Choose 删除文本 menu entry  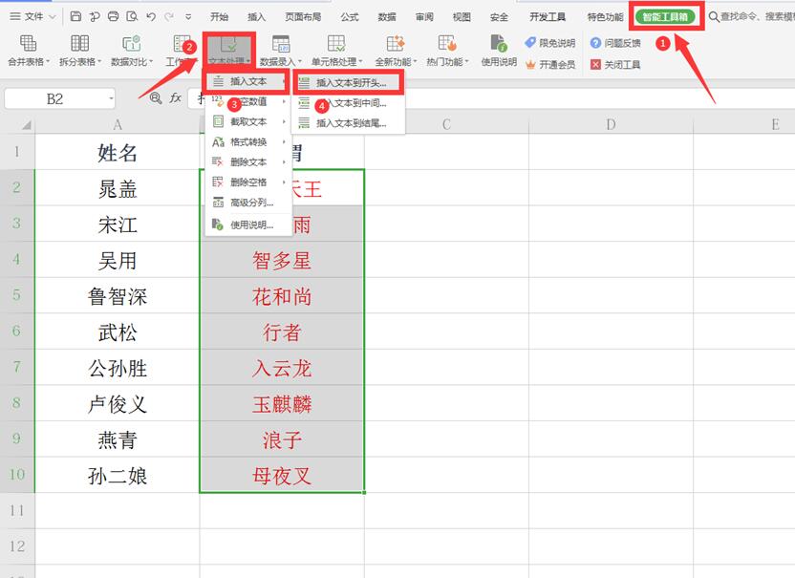(247, 162)
